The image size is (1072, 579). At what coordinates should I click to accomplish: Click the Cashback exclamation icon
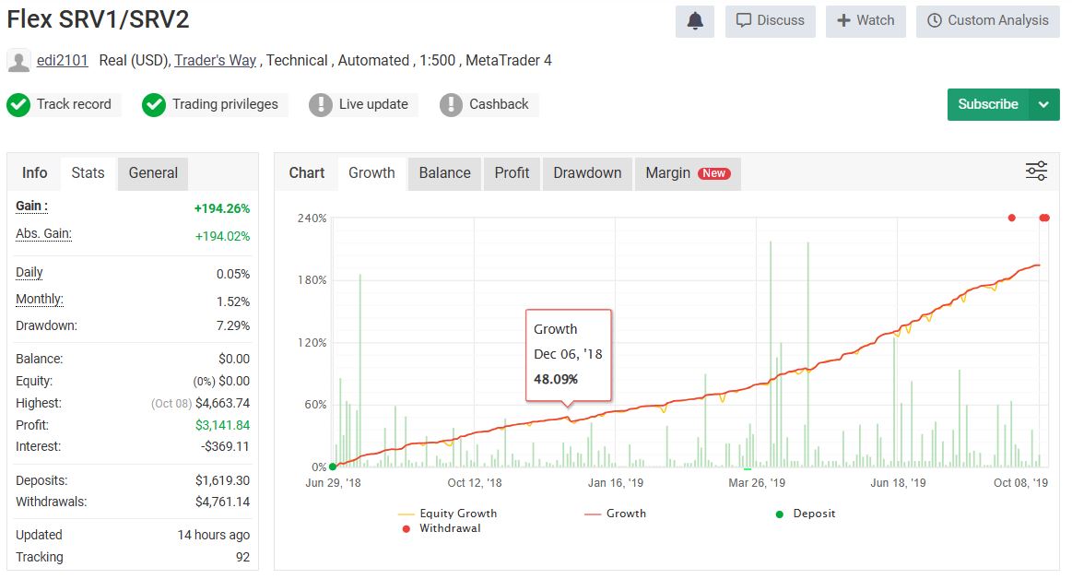[451, 105]
